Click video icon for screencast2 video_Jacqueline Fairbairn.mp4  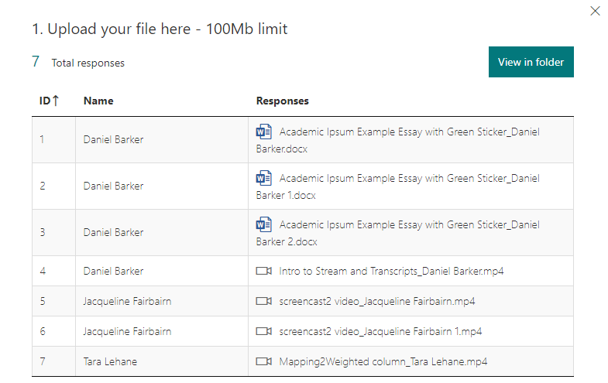263,301
